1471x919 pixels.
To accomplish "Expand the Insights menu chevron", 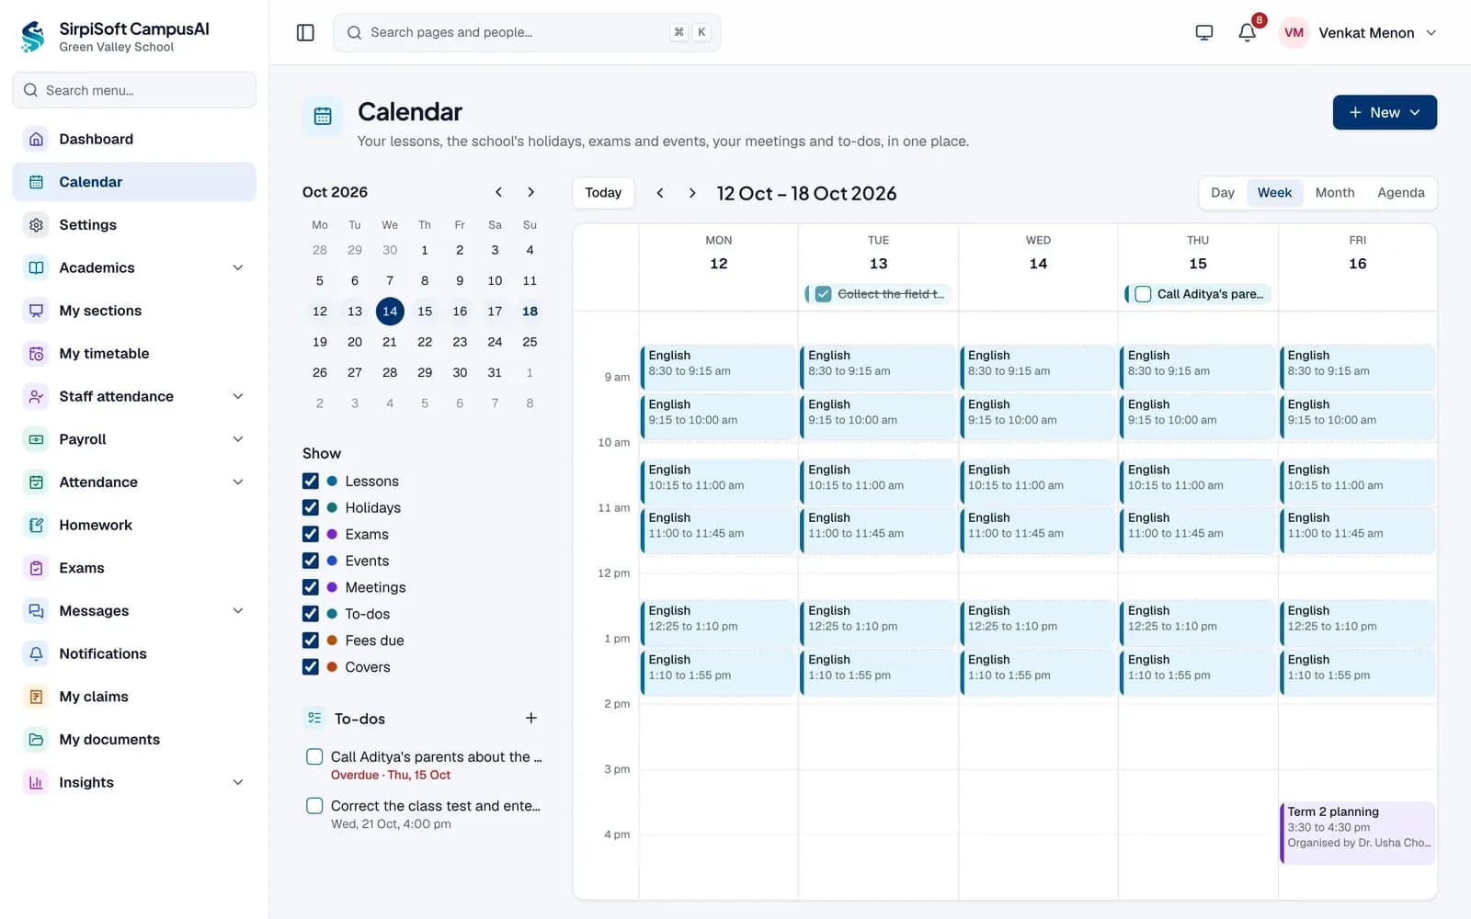I will 238,782.
